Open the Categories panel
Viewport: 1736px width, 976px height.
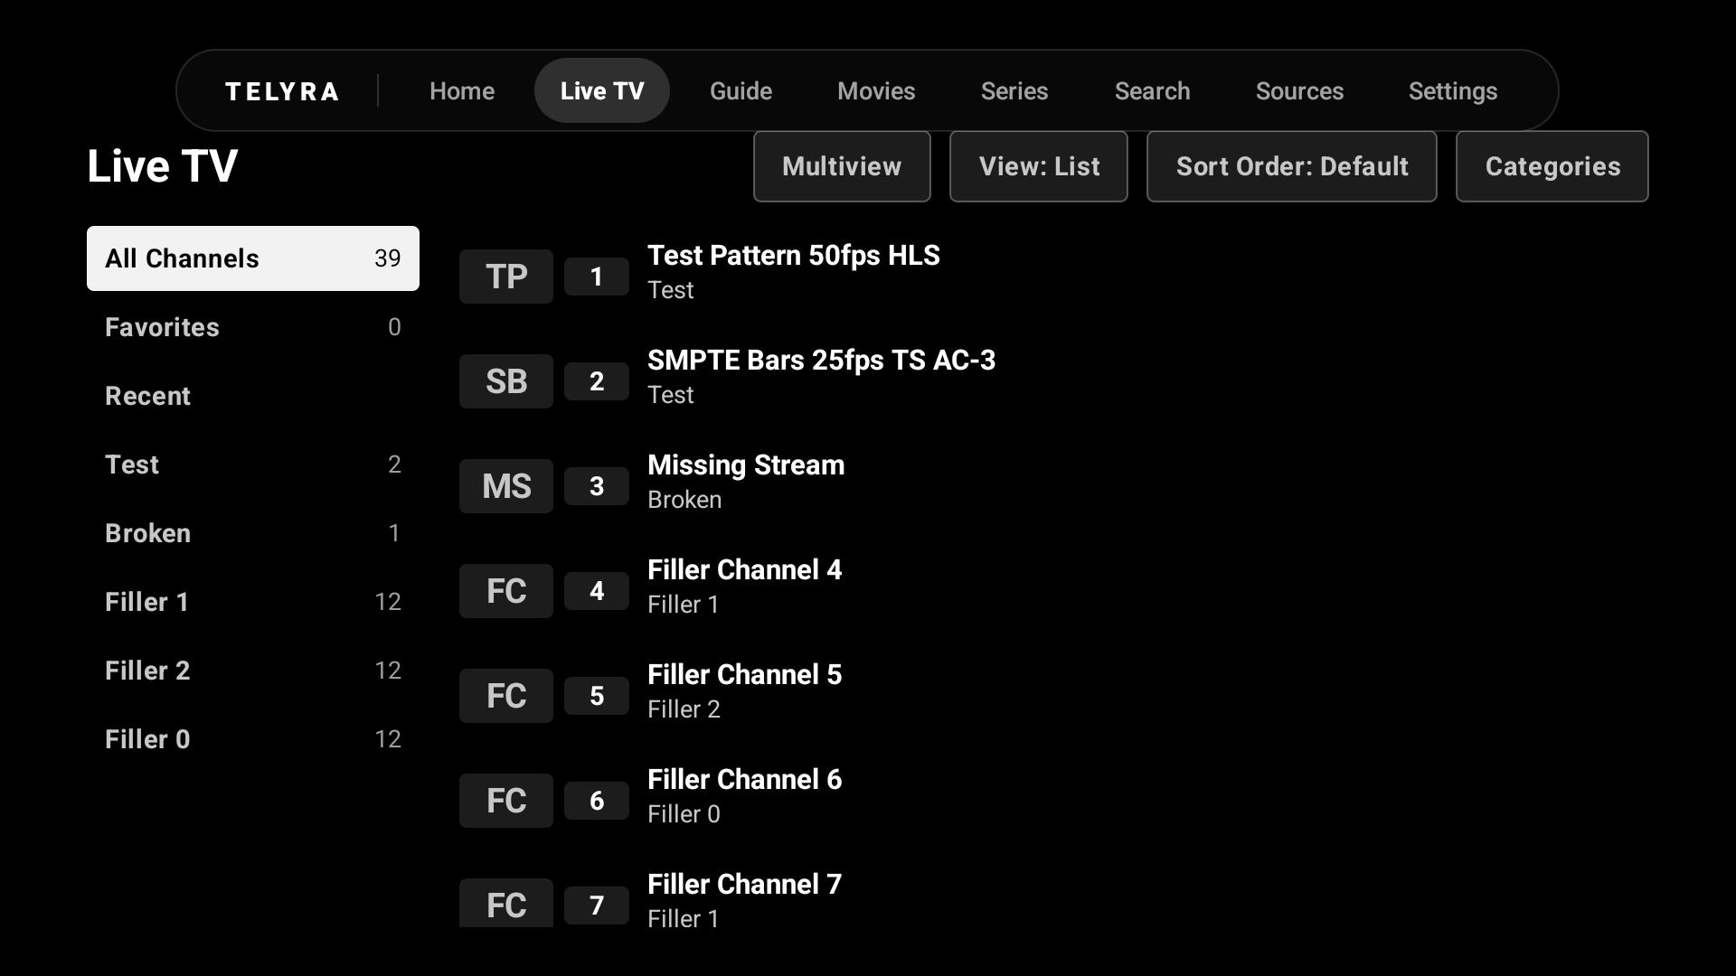pos(1552,166)
